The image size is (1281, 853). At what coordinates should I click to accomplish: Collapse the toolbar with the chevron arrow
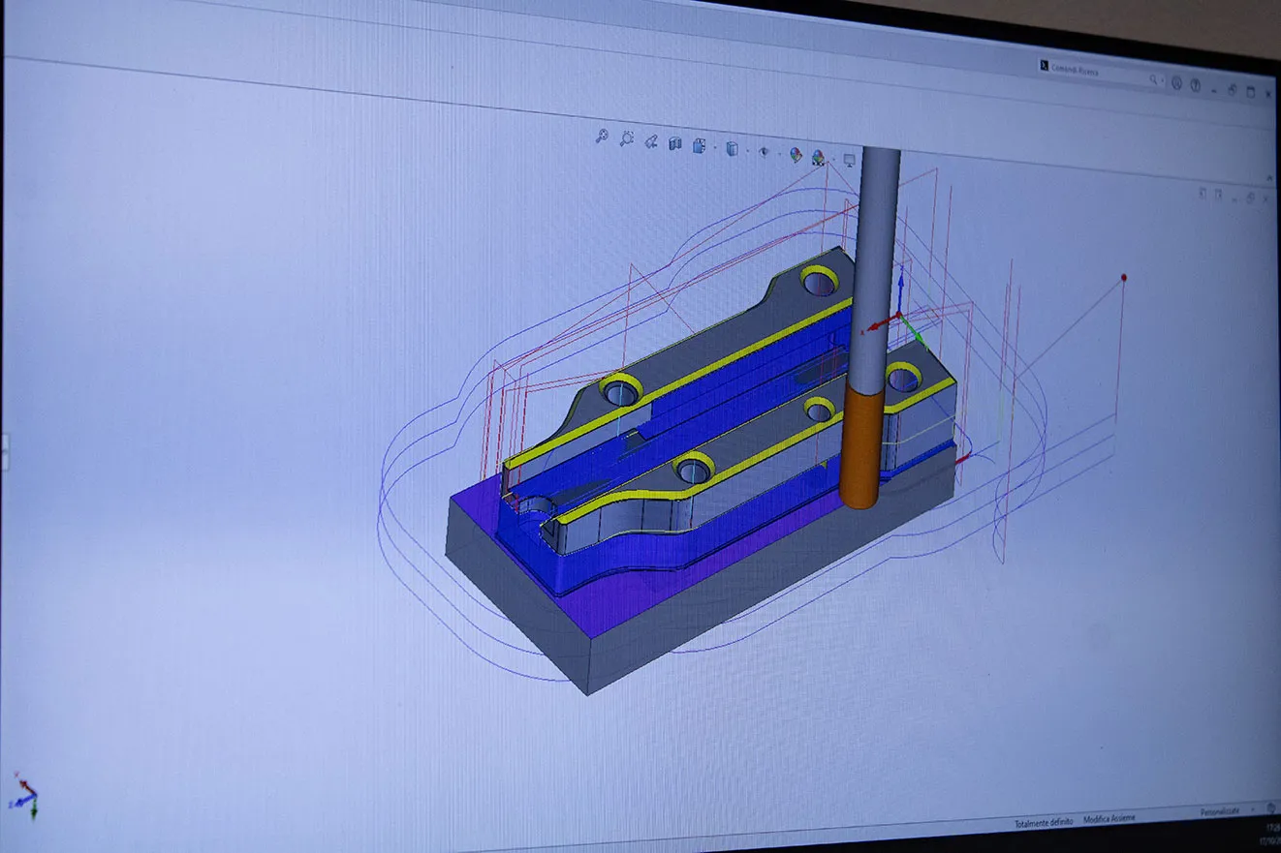click(1271, 180)
